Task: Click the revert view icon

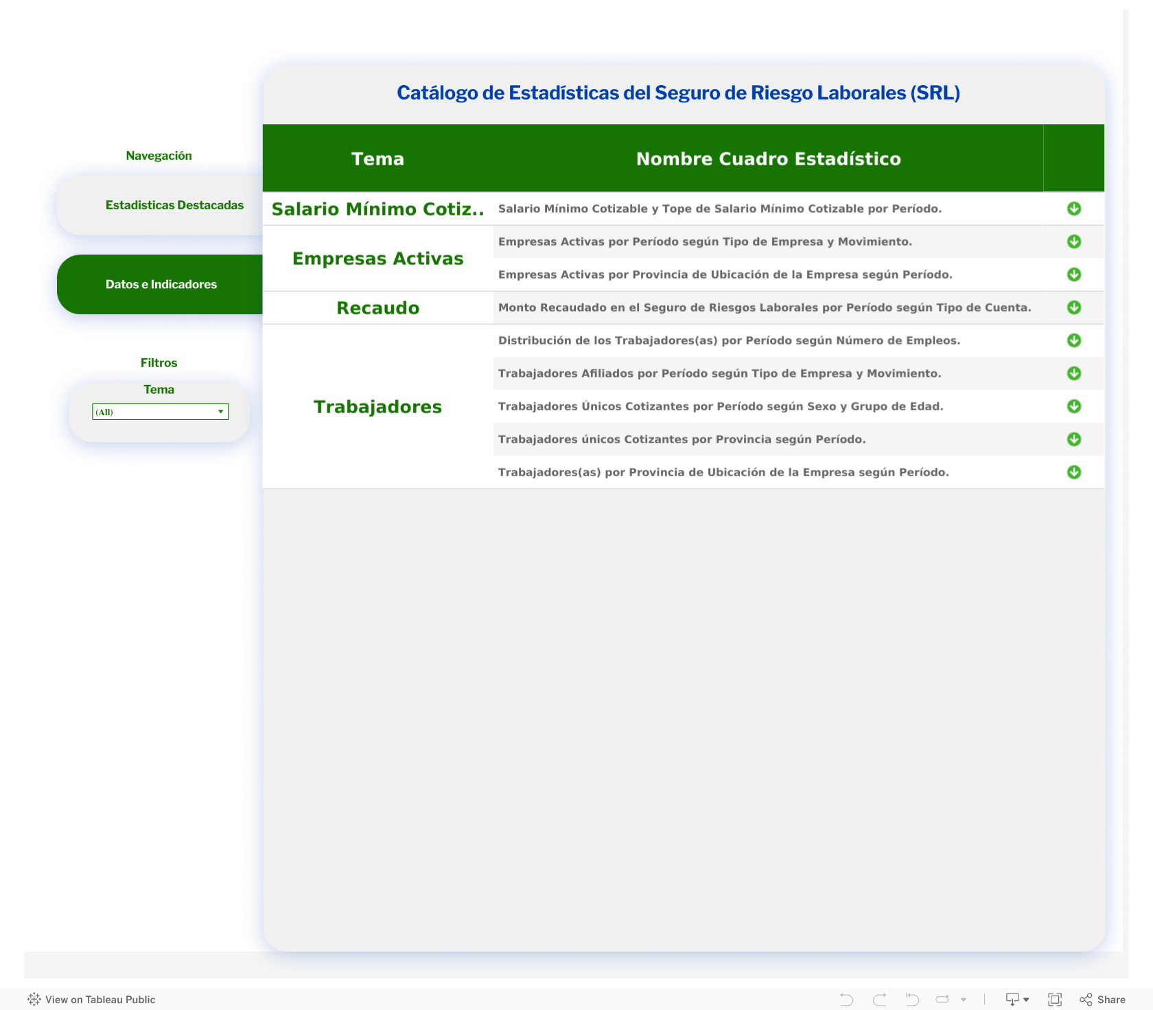Action: click(x=911, y=999)
